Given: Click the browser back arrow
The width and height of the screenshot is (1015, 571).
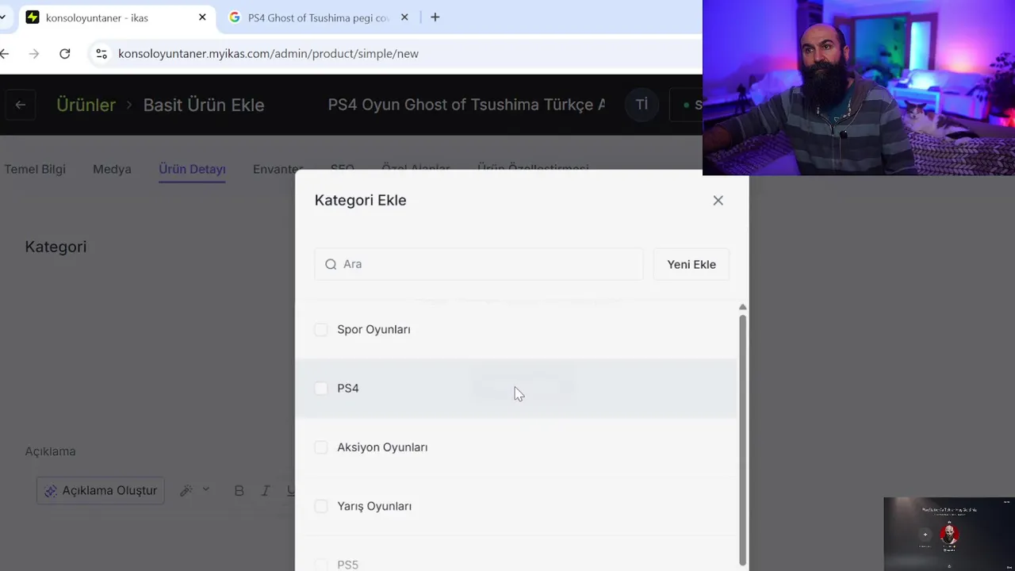Looking at the screenshot, I should click(x=5, y=53).
